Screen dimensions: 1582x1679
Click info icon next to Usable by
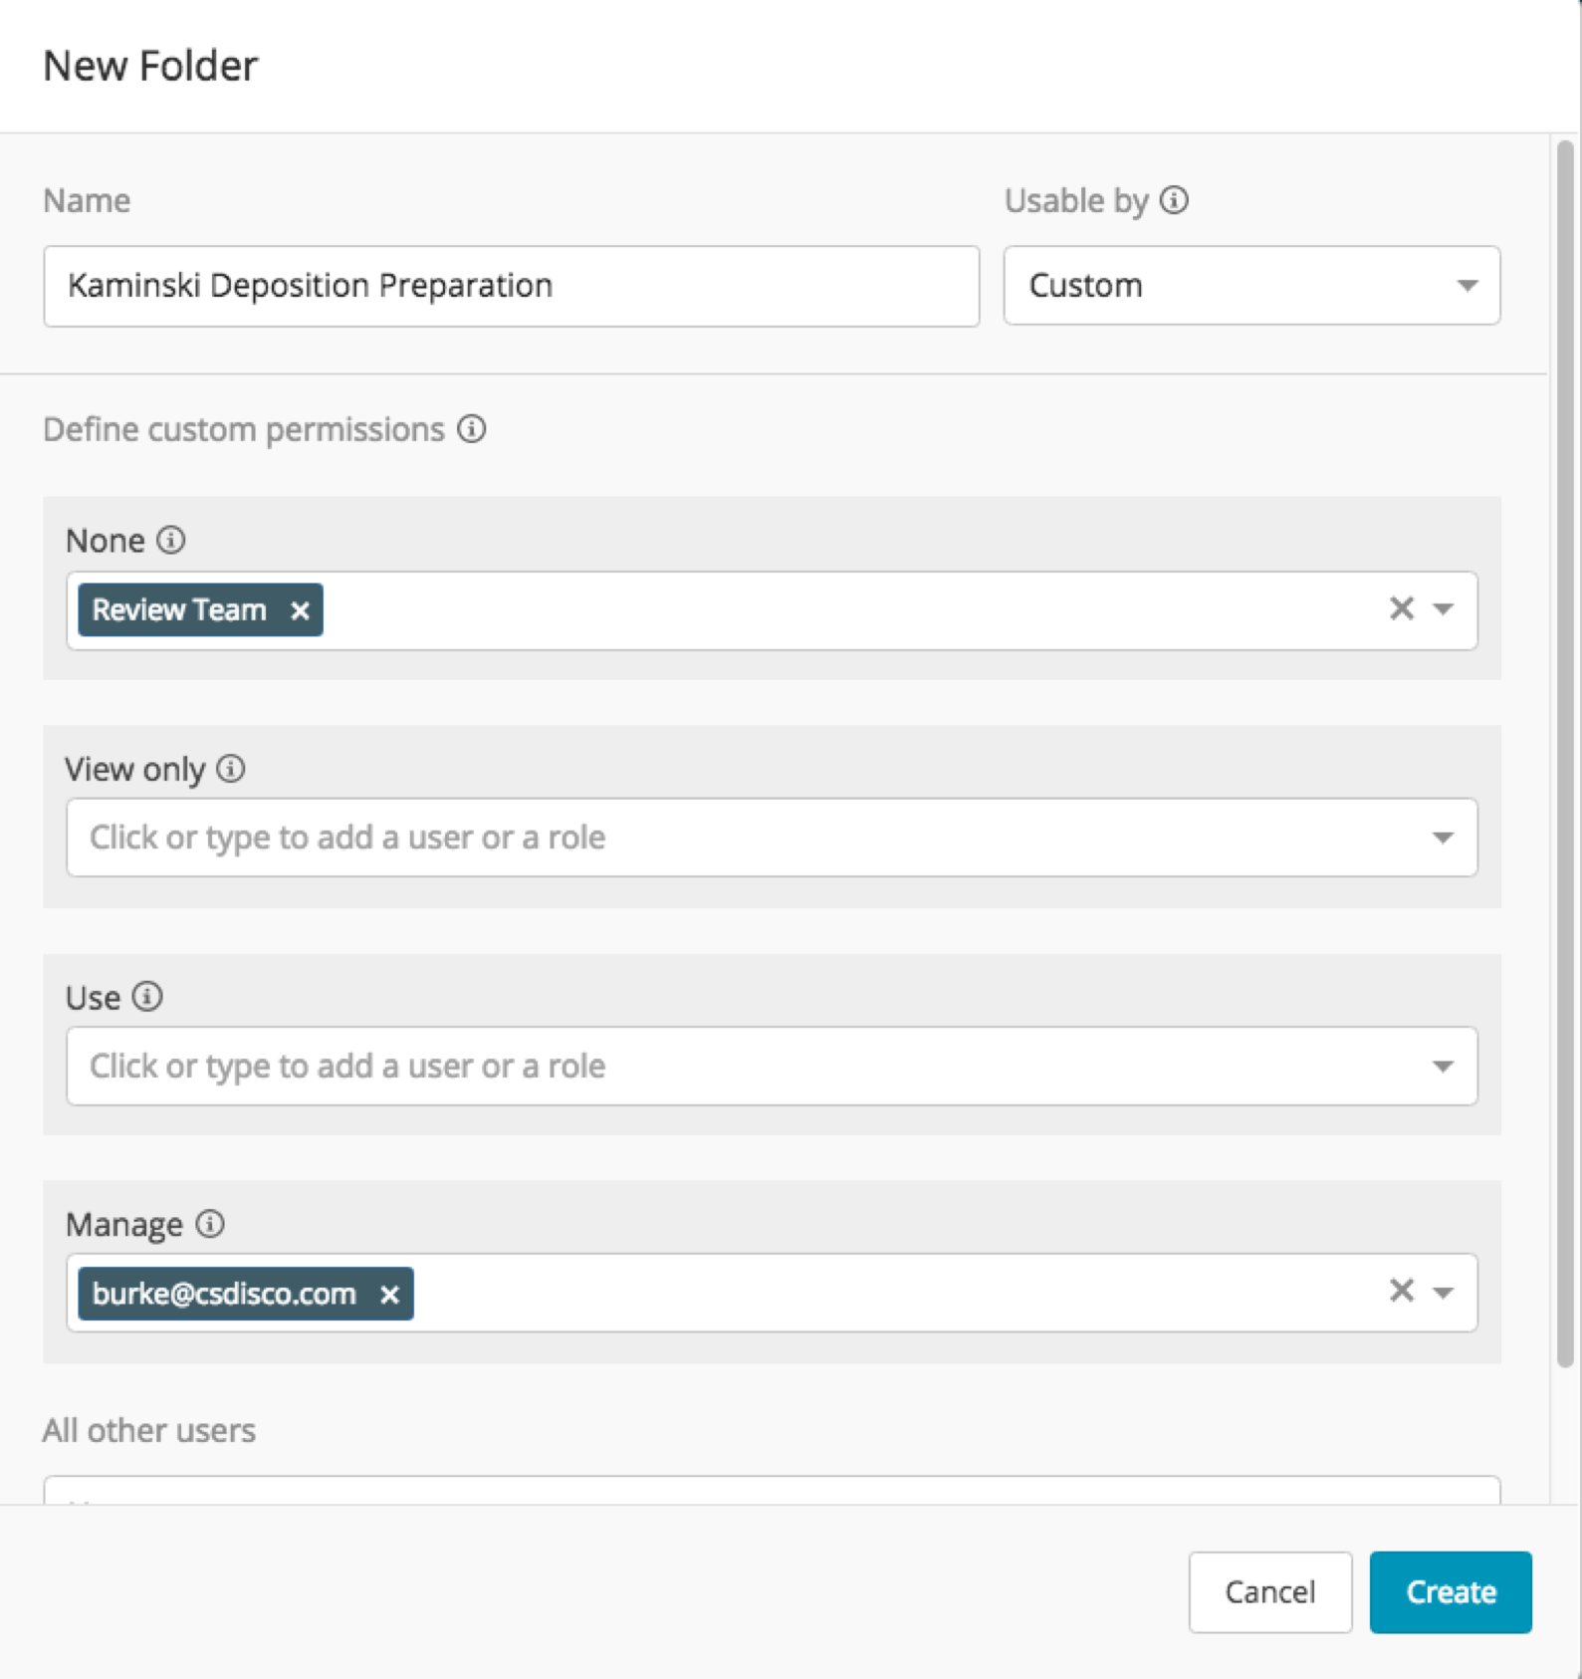1175,200
